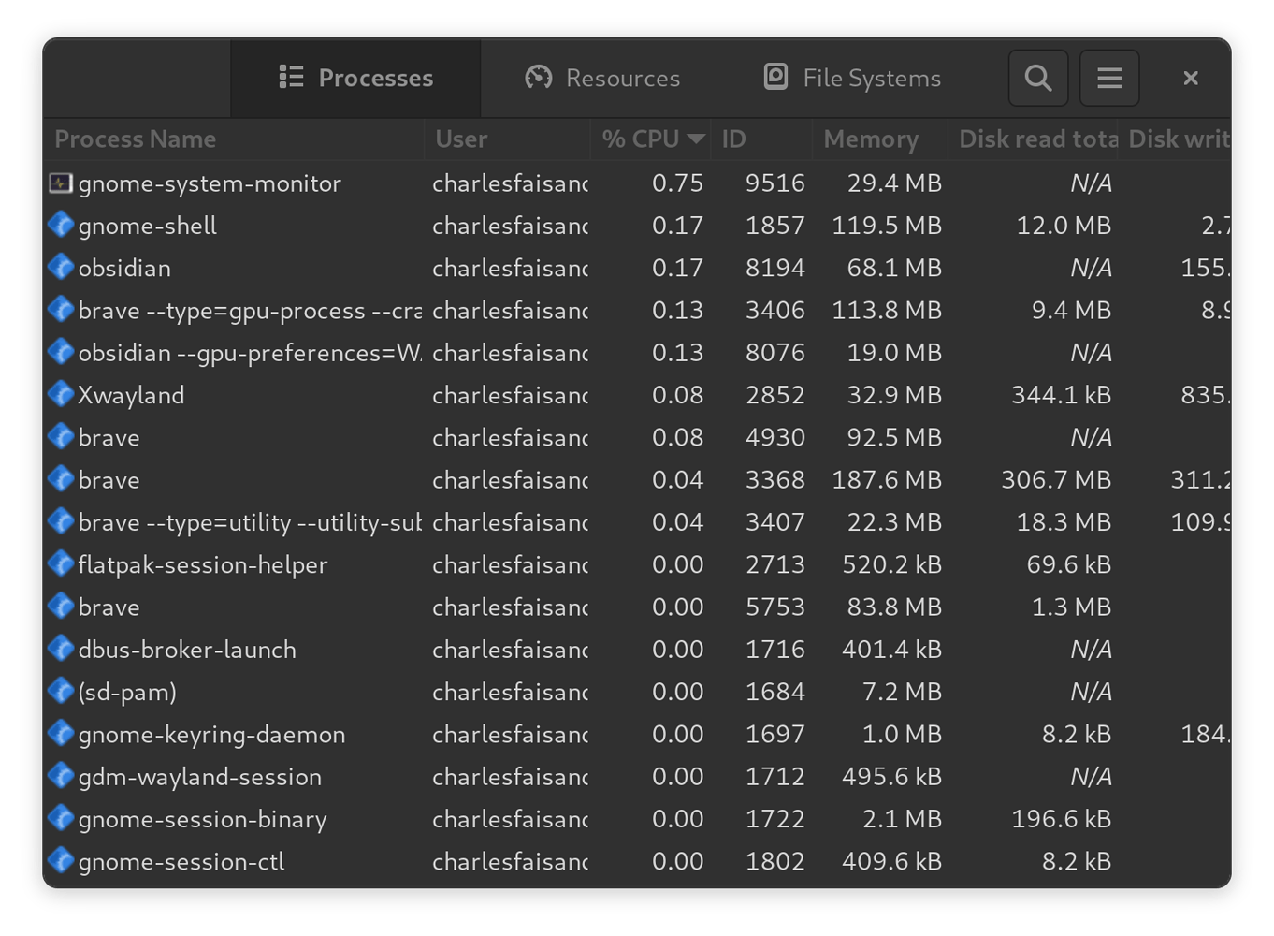Click the 69.6 kB disk read value
This screenshot has height=936, width=1274.
coord(1068,564)
